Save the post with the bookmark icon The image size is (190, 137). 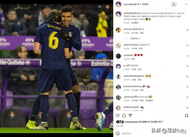[x=186, y=115]
